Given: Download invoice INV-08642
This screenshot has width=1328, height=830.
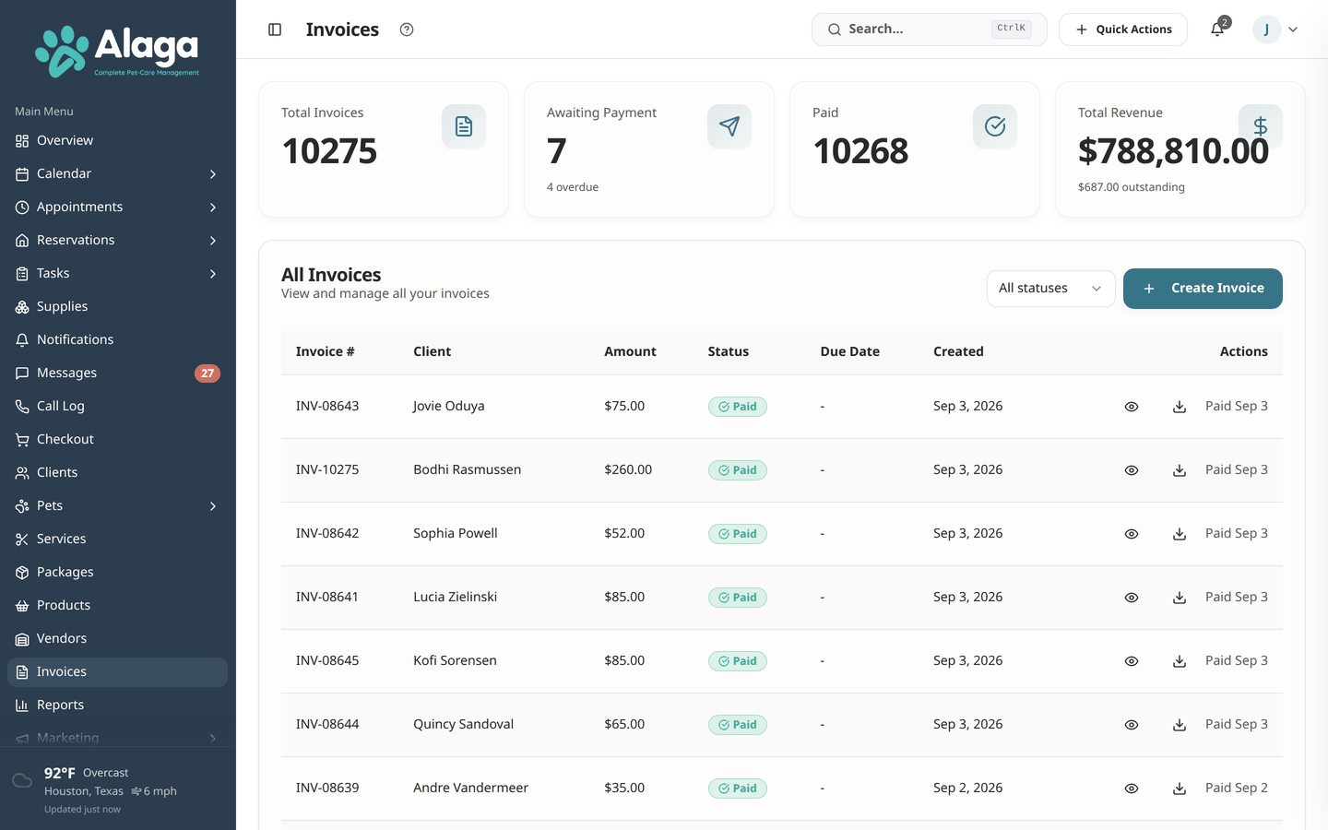Looking at the screenshot, I should point(1180,534).
